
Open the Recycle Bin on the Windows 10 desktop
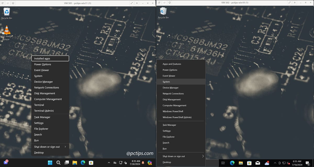[x=163, y=12]
